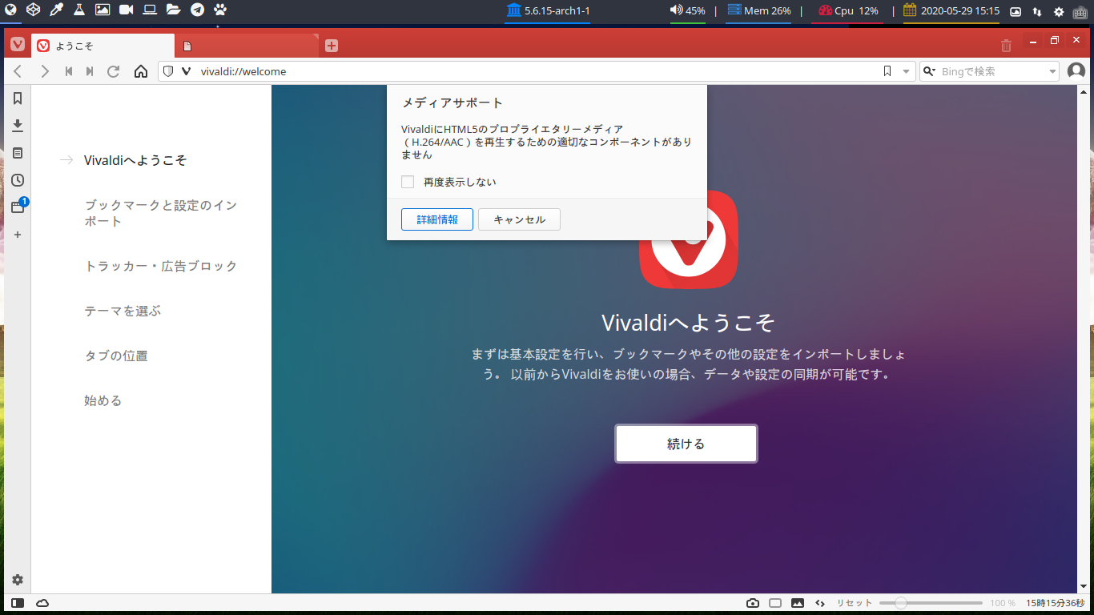Image resolution: width=1094 pixels, height=615 pixels.
Task: Click the address field vivaldi://welcome
Action: [537, 71]
